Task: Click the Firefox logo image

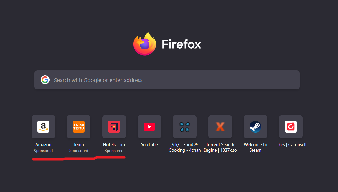Action: point(145,44)
